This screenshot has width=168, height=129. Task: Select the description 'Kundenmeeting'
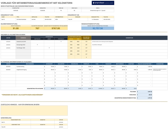click(30, 67)
